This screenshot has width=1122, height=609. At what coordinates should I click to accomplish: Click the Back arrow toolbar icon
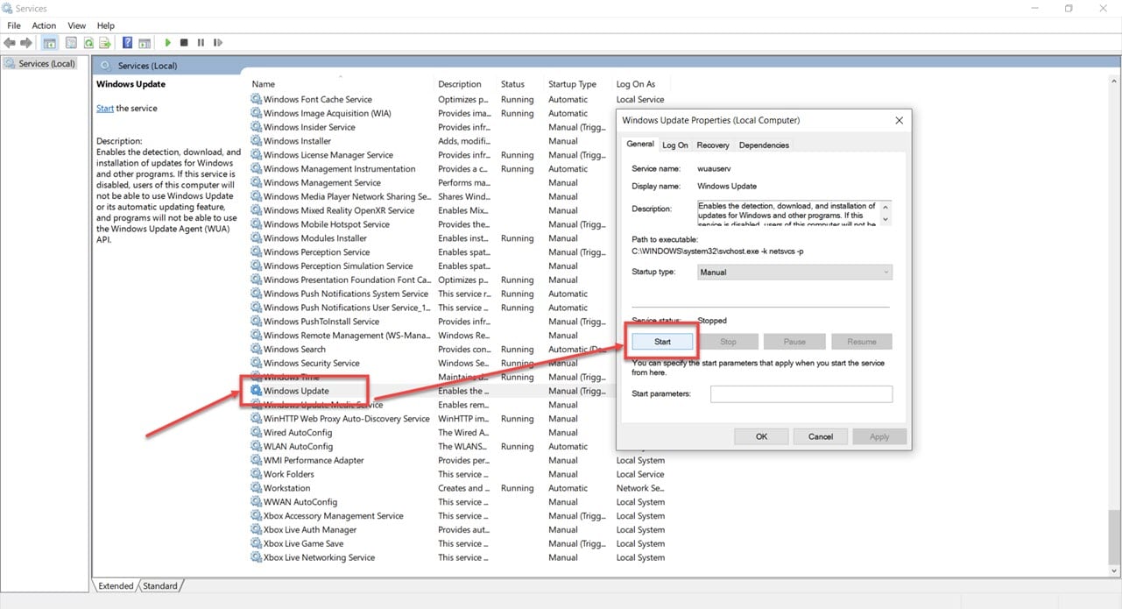click(x=10, y=42)
